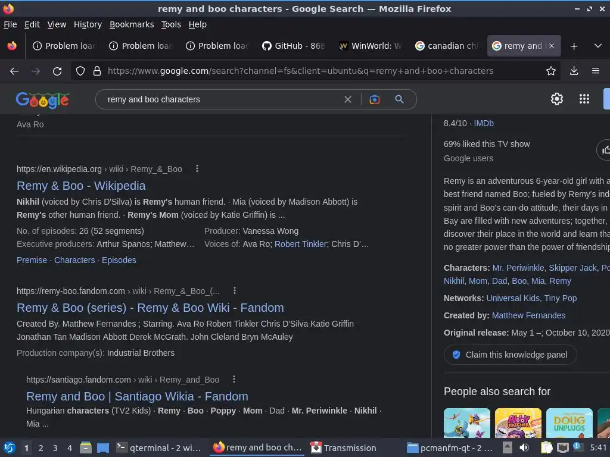Click the taskbar file manager quick-launch icon
The height and width of the screenshot is (457, 610).
pos(86,447)
